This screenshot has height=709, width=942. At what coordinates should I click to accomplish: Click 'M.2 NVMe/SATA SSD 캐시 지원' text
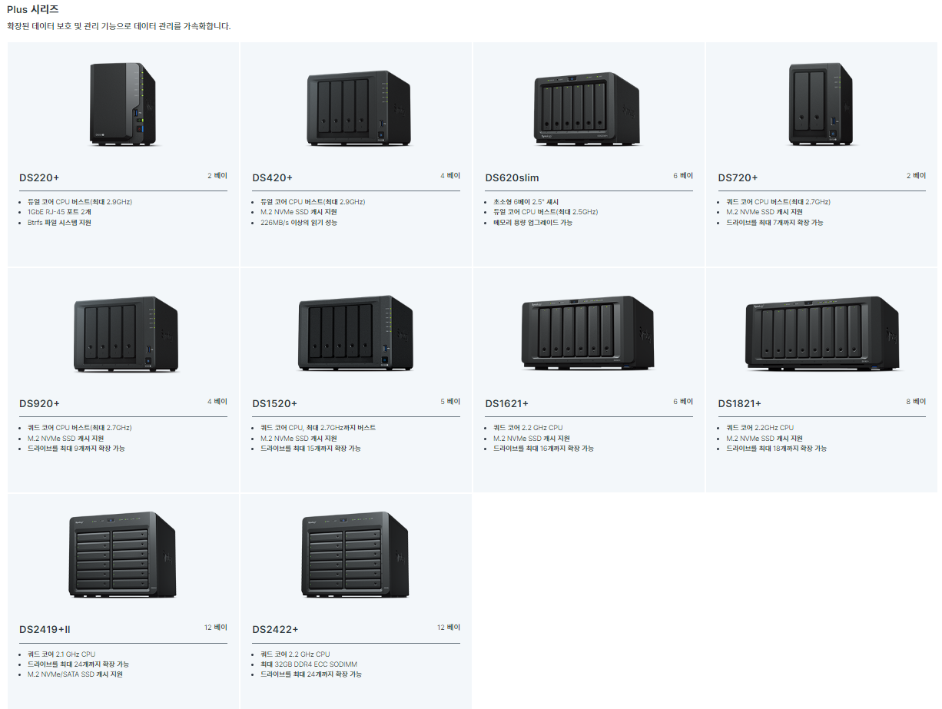click(75, 674)
